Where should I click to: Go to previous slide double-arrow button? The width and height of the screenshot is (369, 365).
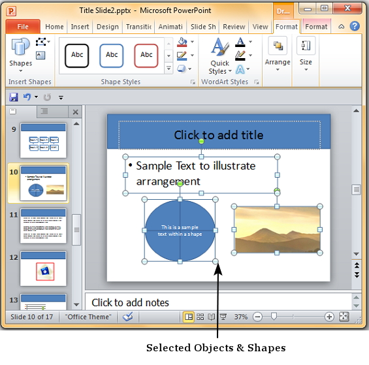[x=357, y=266]
